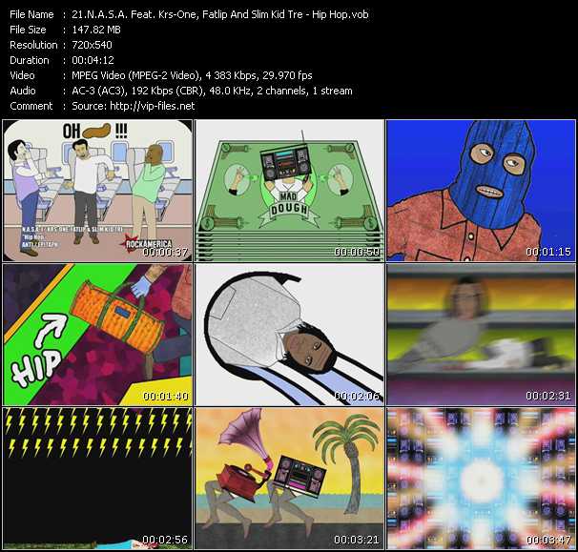Open the thumbnail timestamped 00:02:06
The image size is (578, 552).
tap(289, 335)
